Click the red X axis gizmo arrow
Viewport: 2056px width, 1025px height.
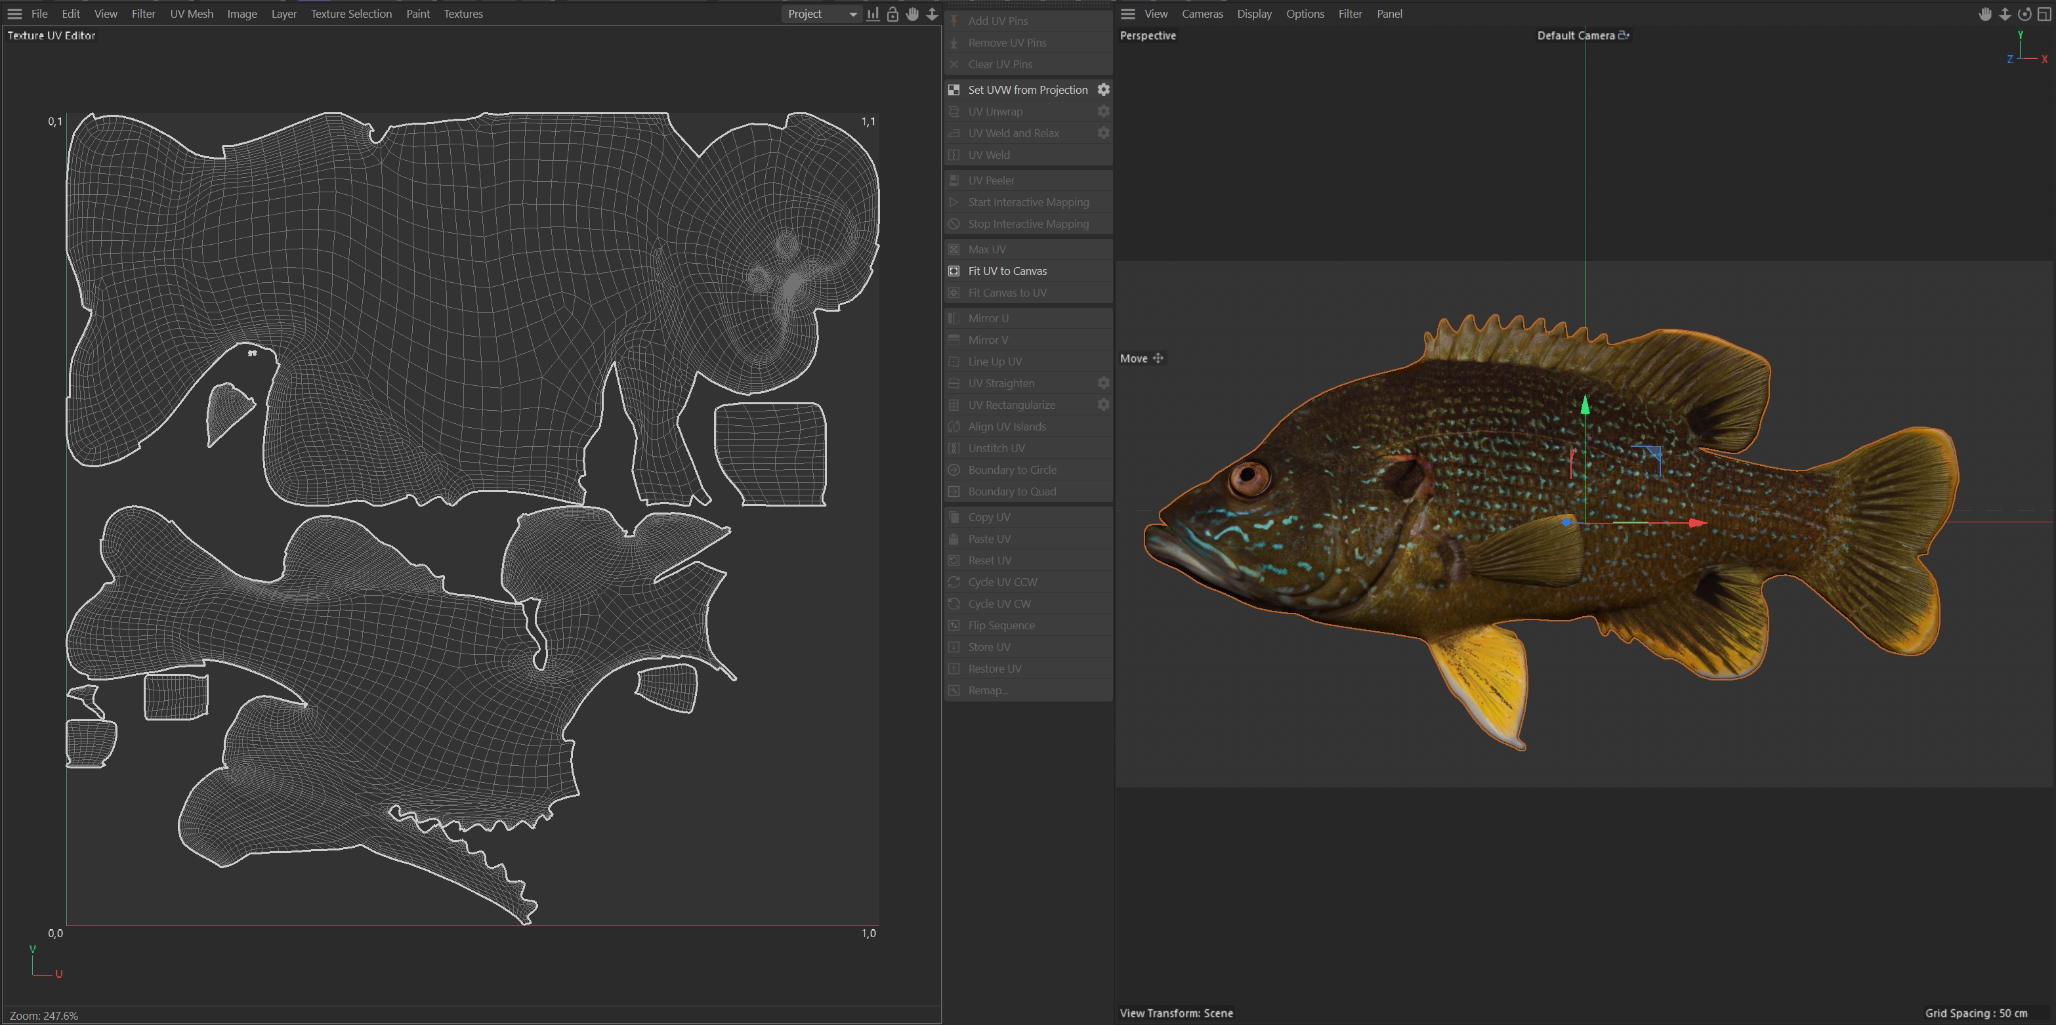[x=1697, y=523]
